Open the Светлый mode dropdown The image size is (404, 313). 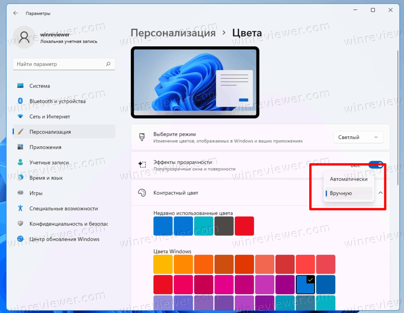click(x=358, y=137)
